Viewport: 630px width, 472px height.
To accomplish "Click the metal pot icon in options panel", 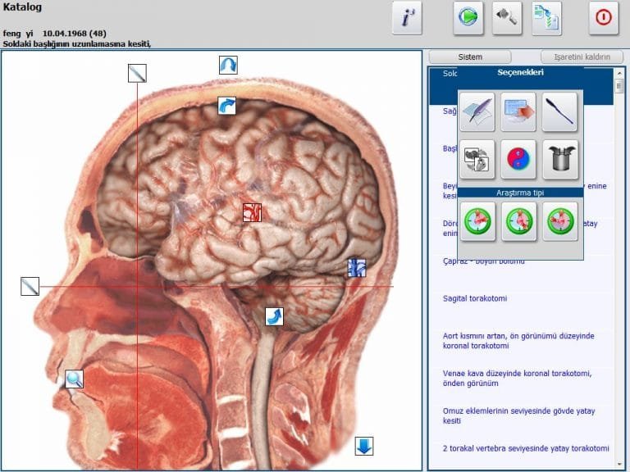I will pos(559,159).
